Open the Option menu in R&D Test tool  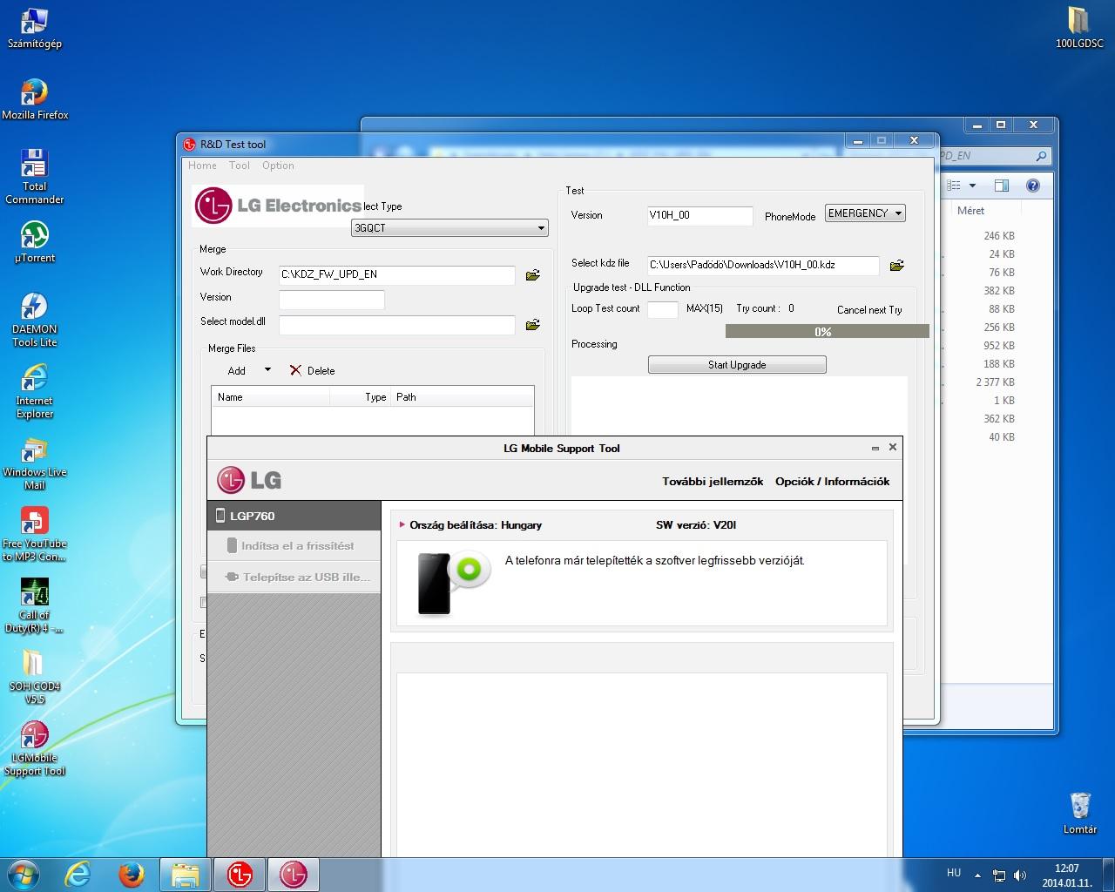pyautogui.click(x=278, y=166)
